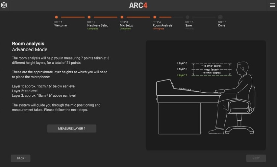
Task: Select the Step 2 Hardware Setup circle
Action: coord(89,17)
